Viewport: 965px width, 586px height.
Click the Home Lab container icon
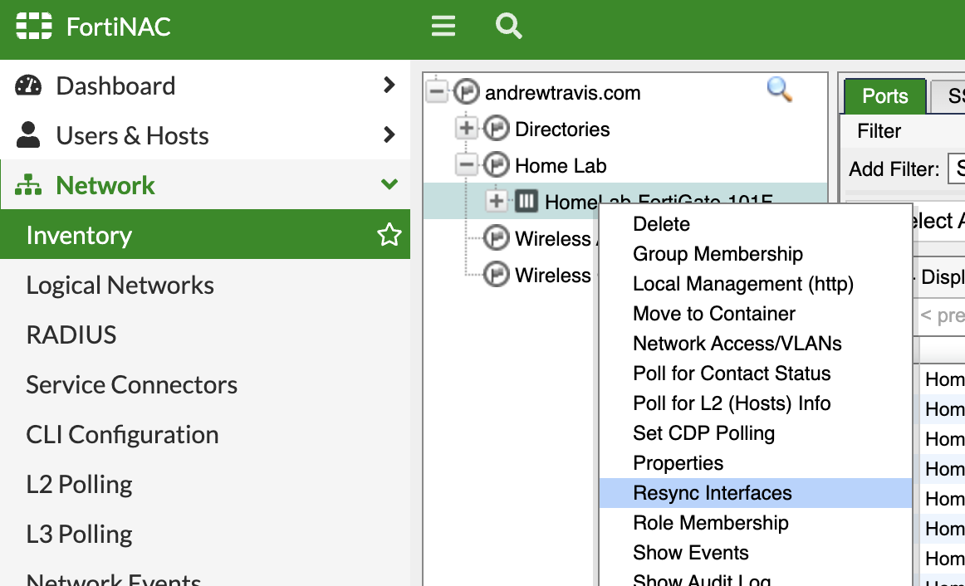(x=496, y=165)
